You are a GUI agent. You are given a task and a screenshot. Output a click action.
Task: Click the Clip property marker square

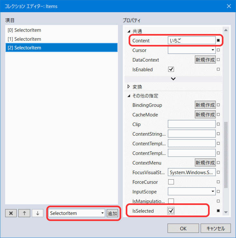[218, 124]
